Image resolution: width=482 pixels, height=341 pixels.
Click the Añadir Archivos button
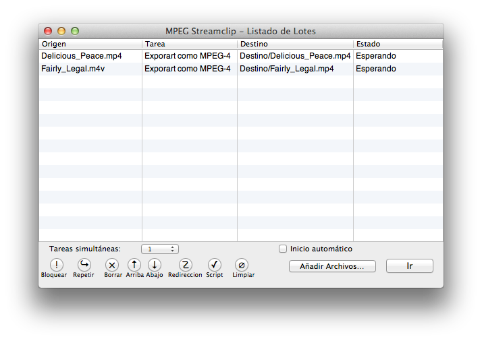pos(332,266)
